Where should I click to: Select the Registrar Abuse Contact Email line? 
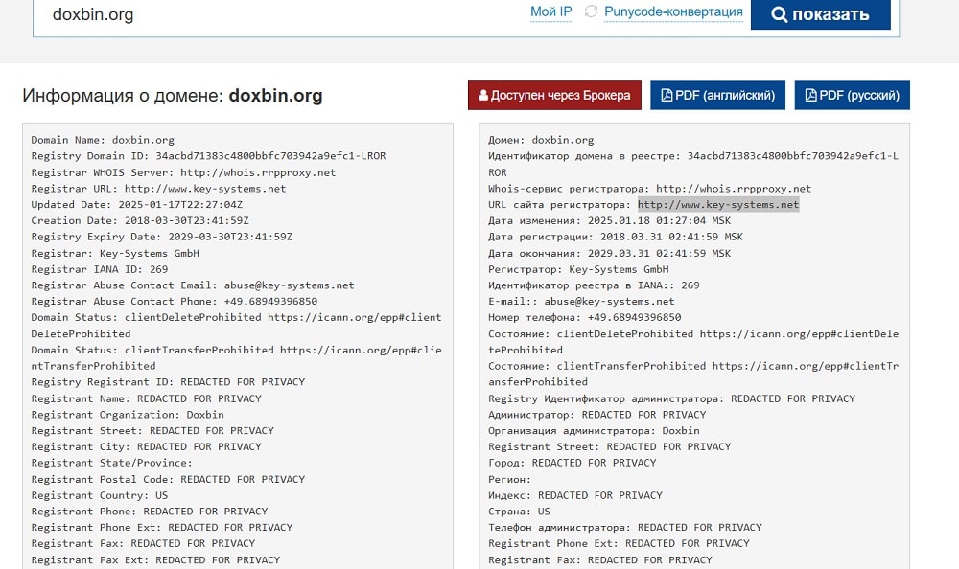tap(193, 285)
